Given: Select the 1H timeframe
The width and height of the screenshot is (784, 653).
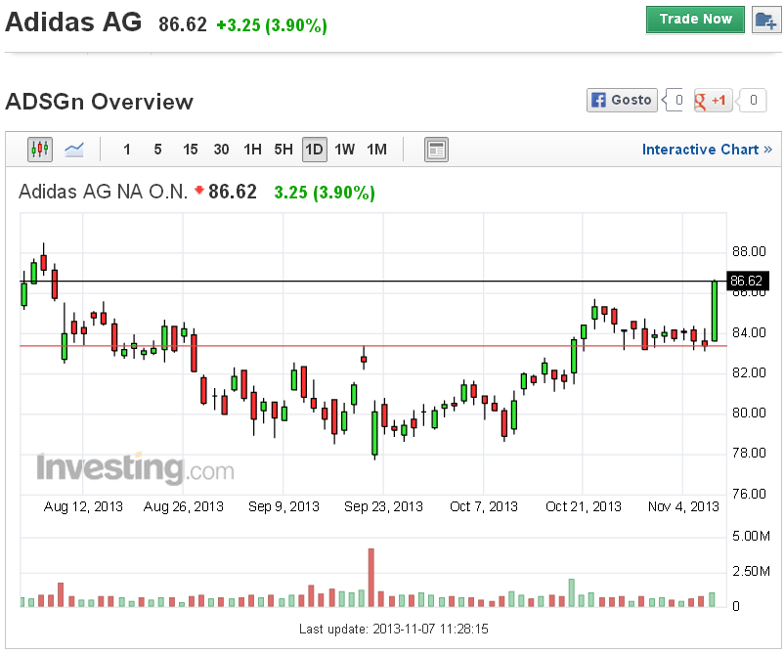Looking at the screenshot, I should (x=252, y=150).
